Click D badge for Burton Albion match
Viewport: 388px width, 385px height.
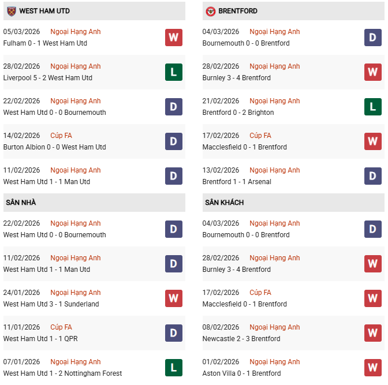click(x=173, y=141)
